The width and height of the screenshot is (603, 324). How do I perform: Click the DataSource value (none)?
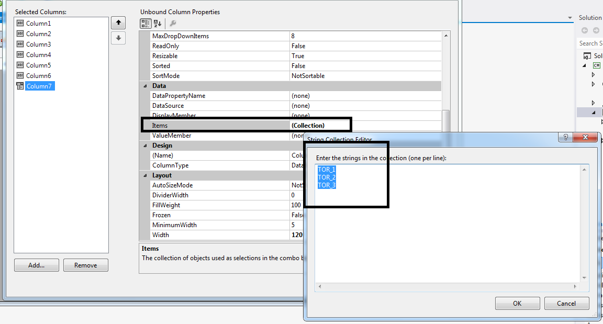click(x=301, y=106)
